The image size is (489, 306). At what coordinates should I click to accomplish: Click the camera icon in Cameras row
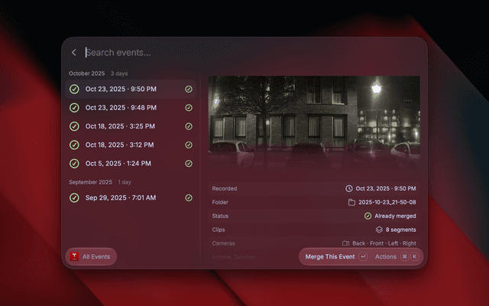coord(345,243)
